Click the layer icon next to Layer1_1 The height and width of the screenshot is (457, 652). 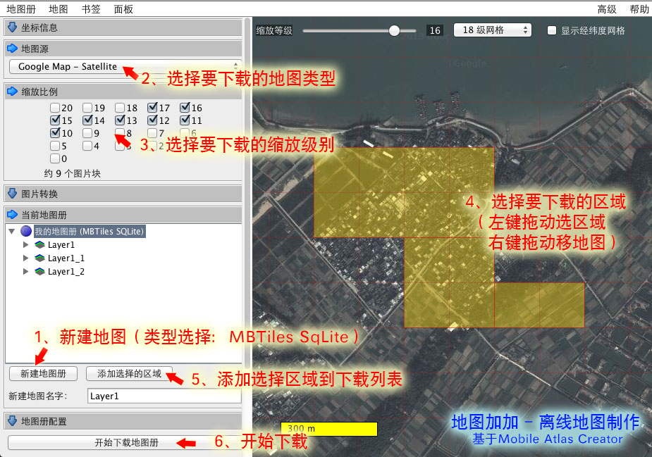pos(39,258)
